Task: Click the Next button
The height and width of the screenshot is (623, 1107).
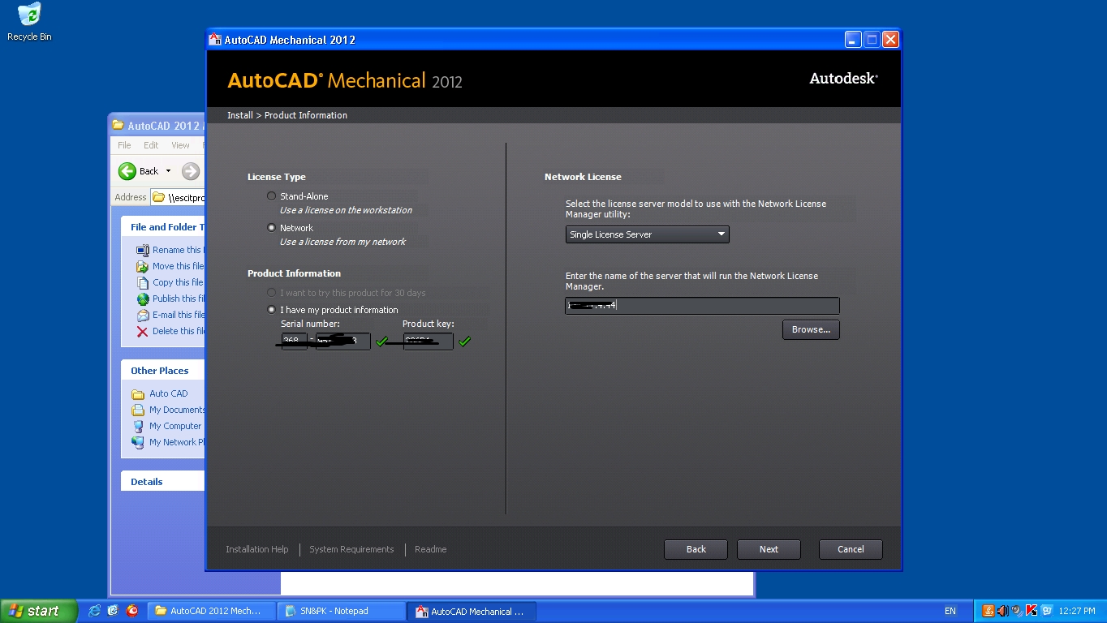Action: pos(769,549)
